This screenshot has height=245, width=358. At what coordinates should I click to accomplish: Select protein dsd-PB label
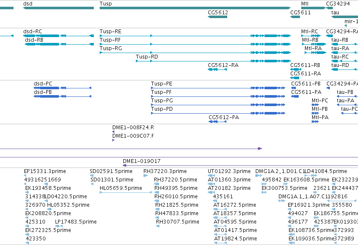tap(42, 92)
